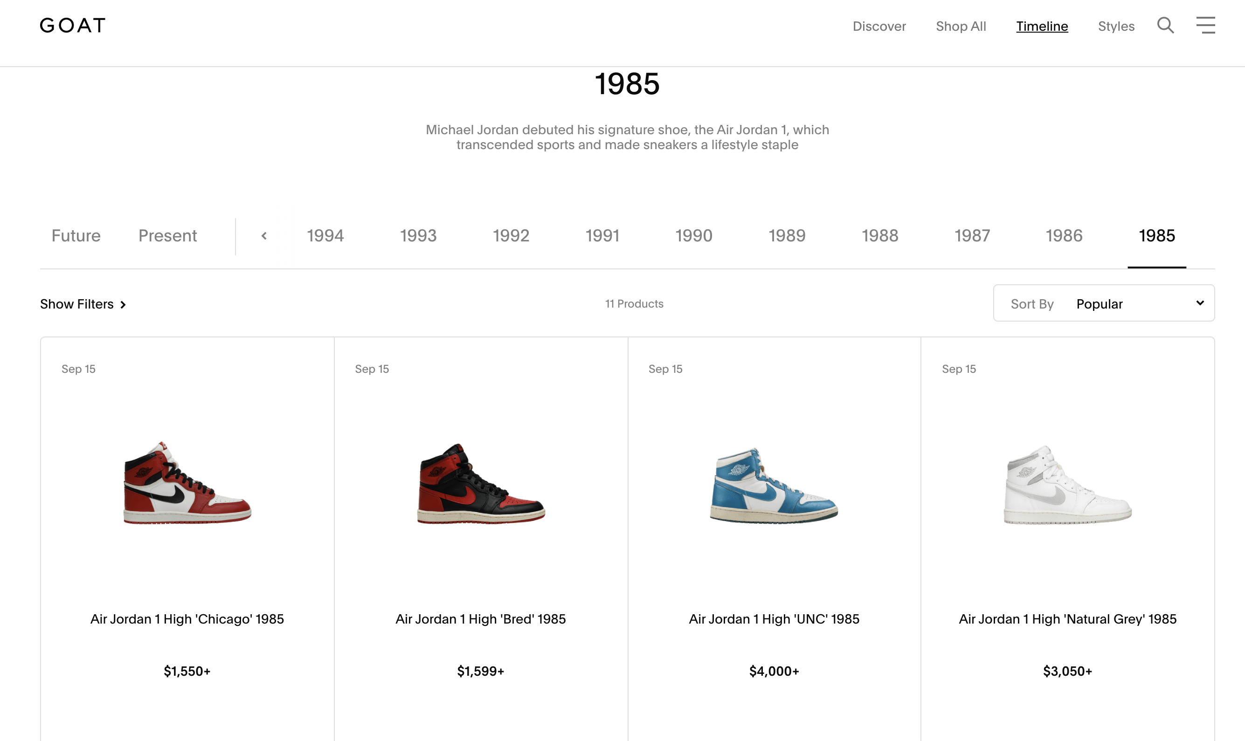View the blue UNC Air Jordan 1 image
The width and height of the screenshot is (1245, 741).
pos(774,484)
